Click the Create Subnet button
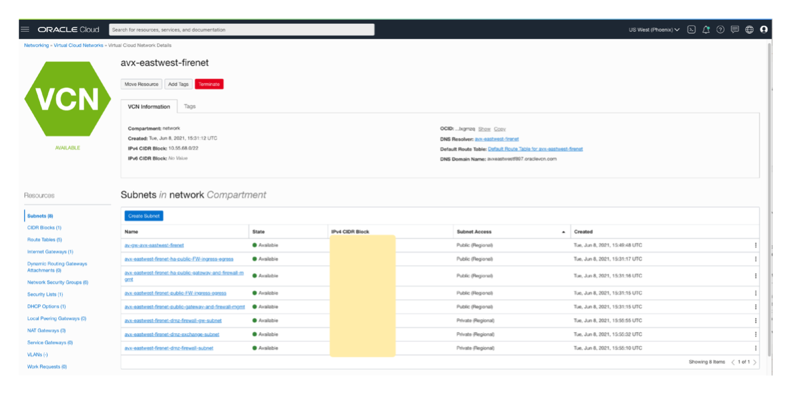This screenshot has width=794, height=396. [144, 216]
